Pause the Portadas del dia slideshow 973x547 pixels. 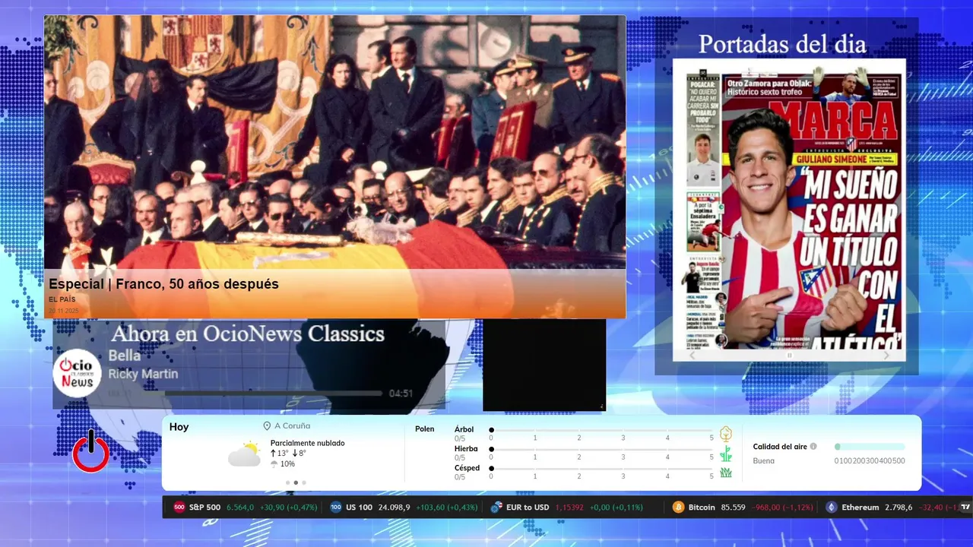tap(789, 355)
